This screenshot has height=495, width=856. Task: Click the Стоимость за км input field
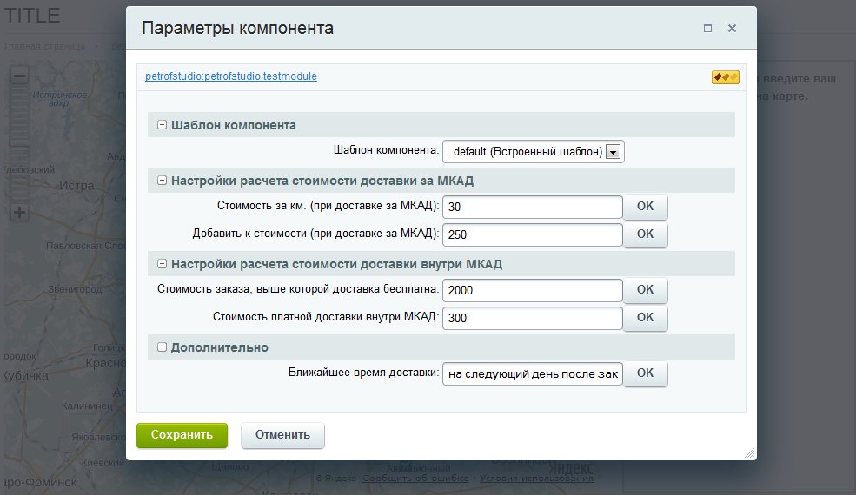[x=532, y=208]
